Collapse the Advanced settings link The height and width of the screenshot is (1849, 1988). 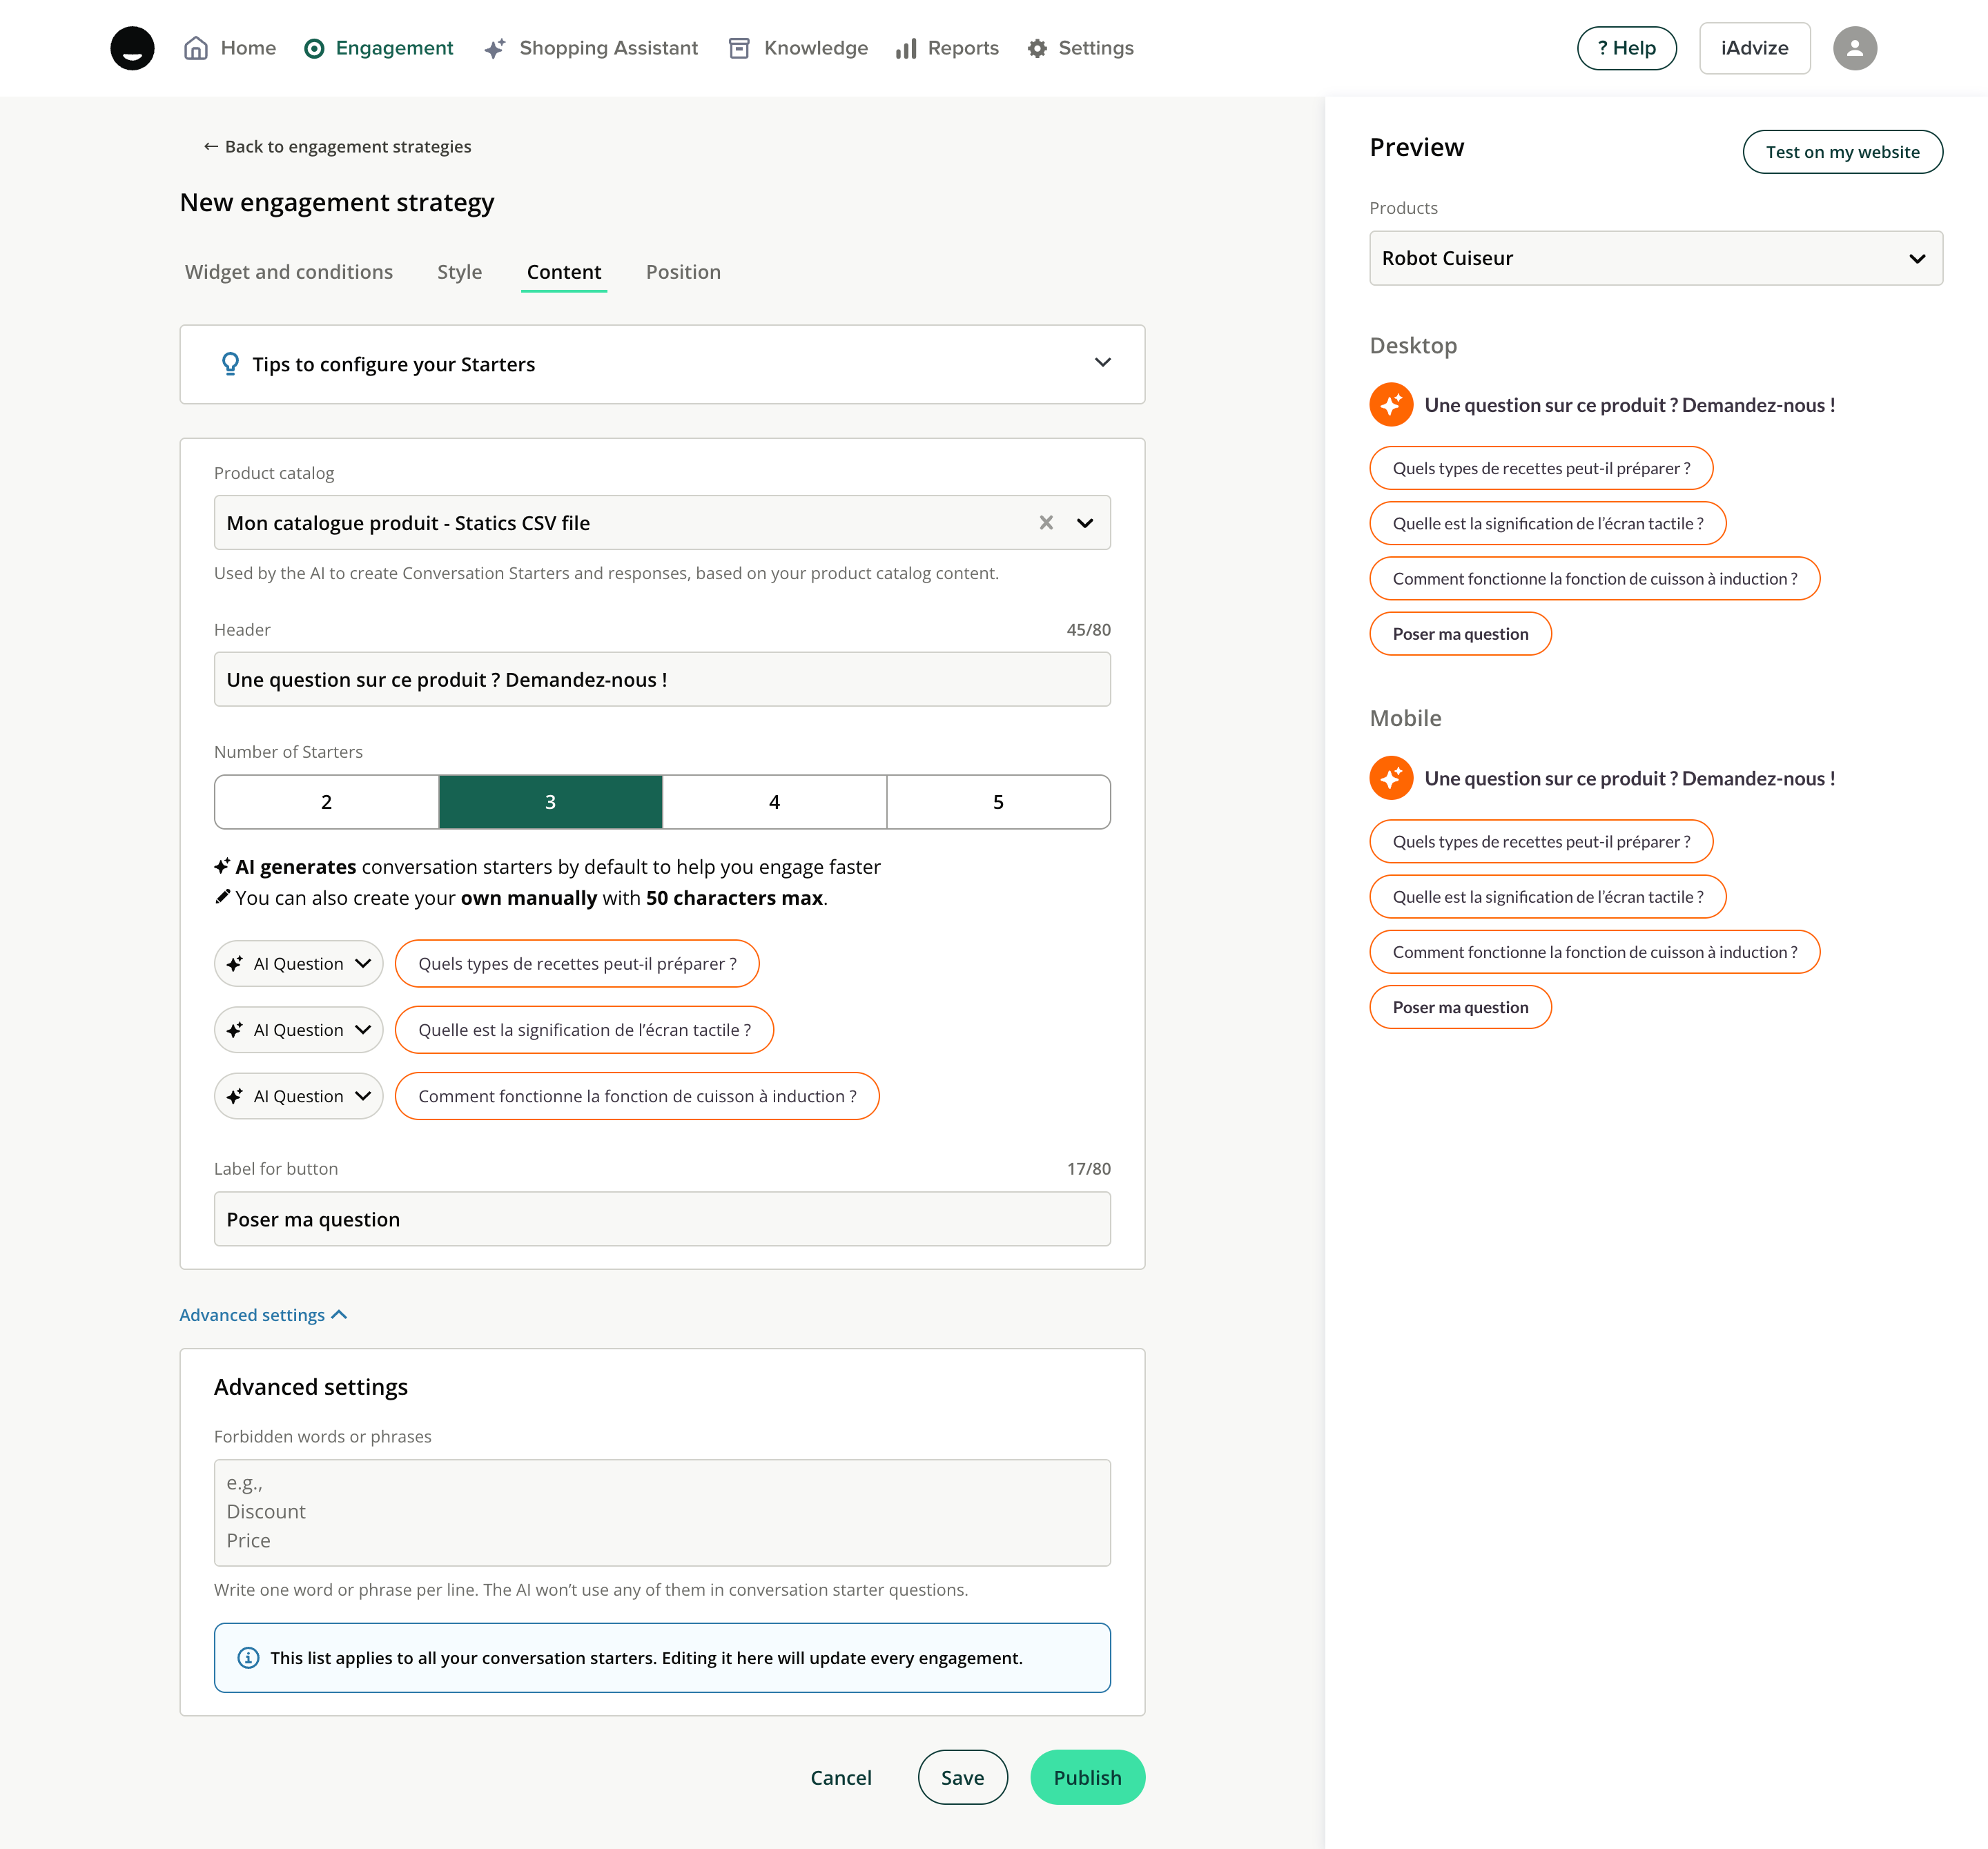click(x=263, y=1314)
